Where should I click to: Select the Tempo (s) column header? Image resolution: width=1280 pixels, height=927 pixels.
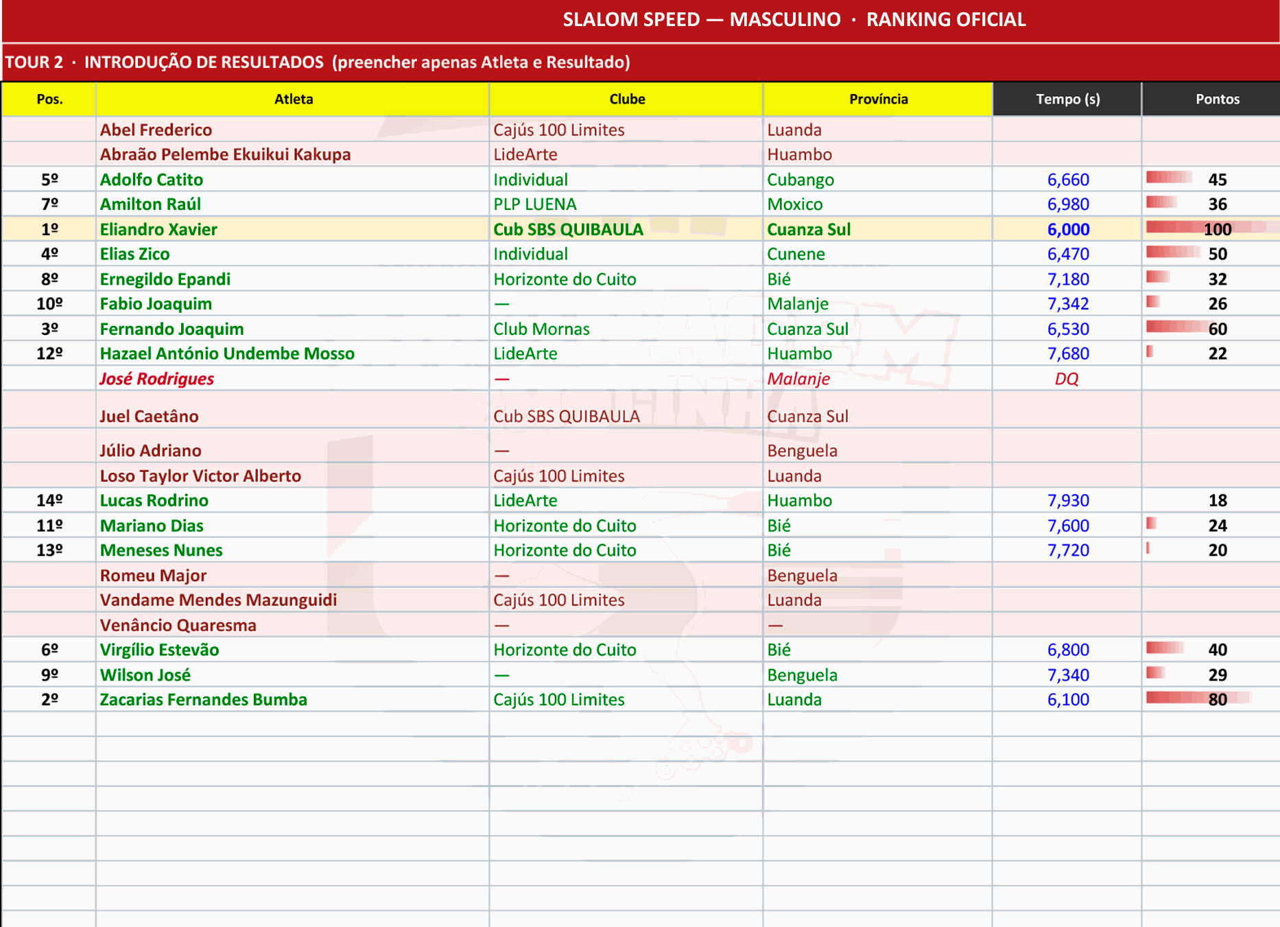tap(1067, 99)
